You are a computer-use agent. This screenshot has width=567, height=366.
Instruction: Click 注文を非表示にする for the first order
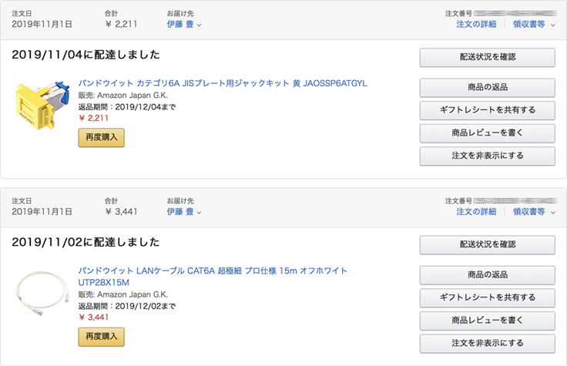(x=487, y=156)
